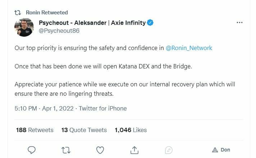Click the reply speech bubble icon
This screenshot has height=158, width=256.
[32, 150]
